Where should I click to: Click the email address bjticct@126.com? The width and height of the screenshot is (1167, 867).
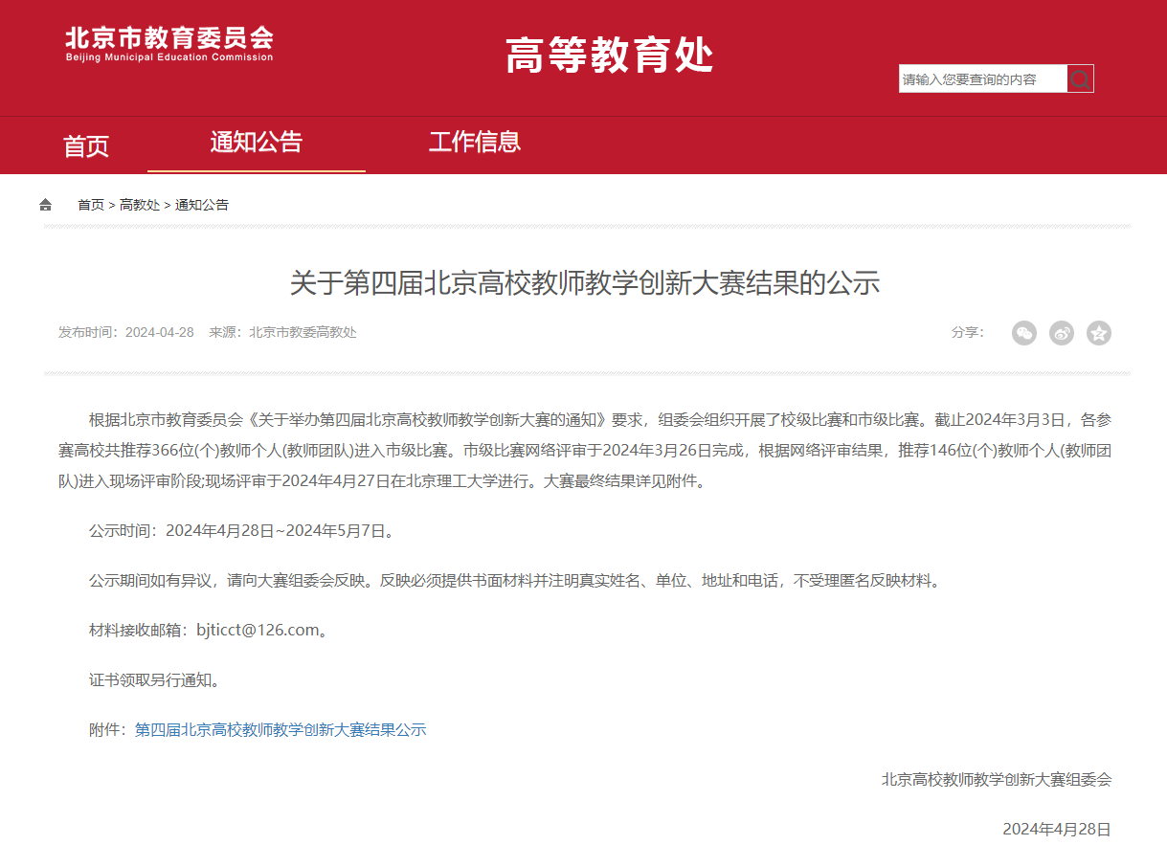pyautogui.click(x=257, y=630)
